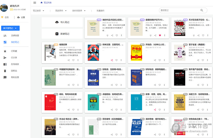This screenshot has width=213, height=138.
Task: Open 会员 membership trophy icon
Action: (2, 17)
